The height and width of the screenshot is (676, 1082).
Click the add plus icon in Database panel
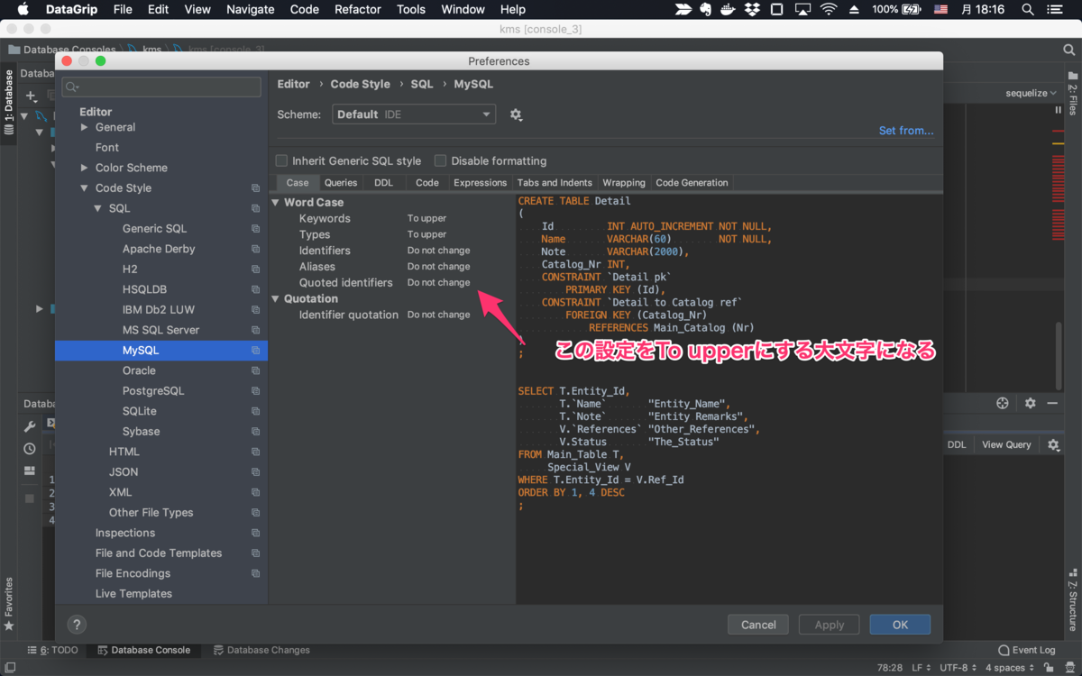point(31,96)
